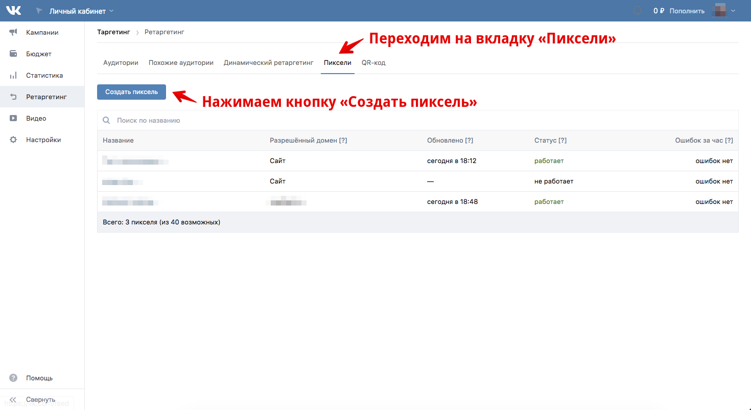Click ошибок нет in the не работает row
The width and height of the screenshot is (751, 410).
point(714,181)
